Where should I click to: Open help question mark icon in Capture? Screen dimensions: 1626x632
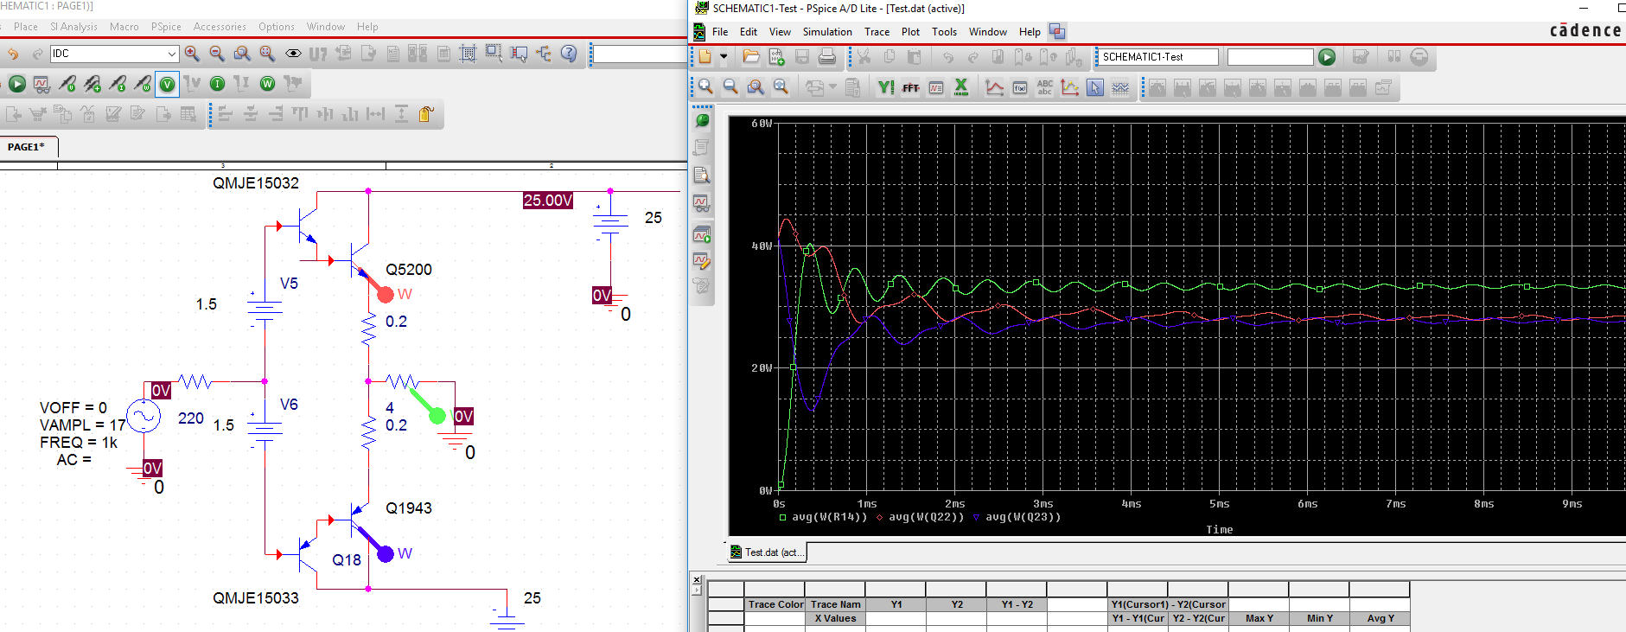click(x=569, y=54)
